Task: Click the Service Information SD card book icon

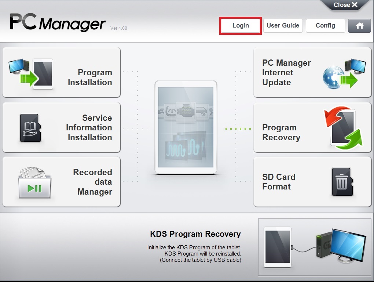Action: coord(30,128)
